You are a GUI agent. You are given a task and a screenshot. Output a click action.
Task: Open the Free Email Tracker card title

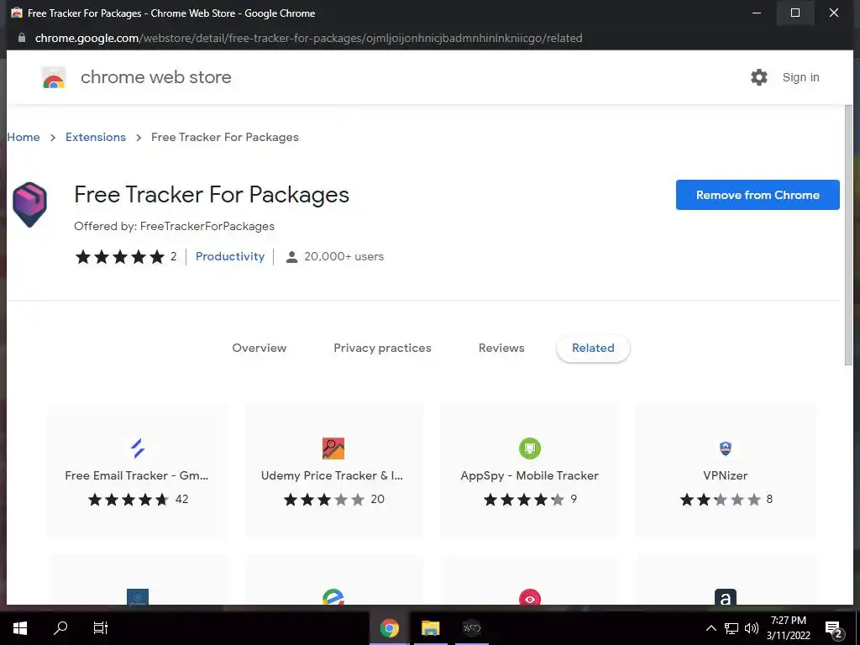pyautogui.click(x=137, y=475)
